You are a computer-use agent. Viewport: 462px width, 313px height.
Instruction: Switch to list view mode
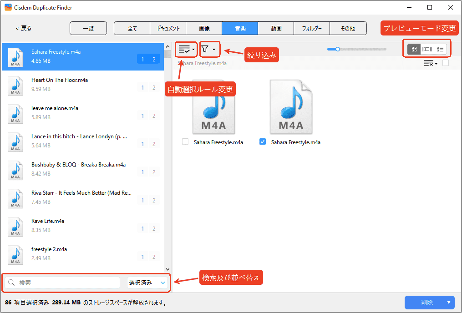[440, 49]
